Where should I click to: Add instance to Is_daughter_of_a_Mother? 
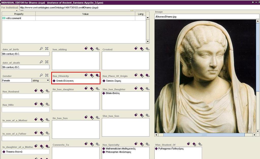(42, 146)
